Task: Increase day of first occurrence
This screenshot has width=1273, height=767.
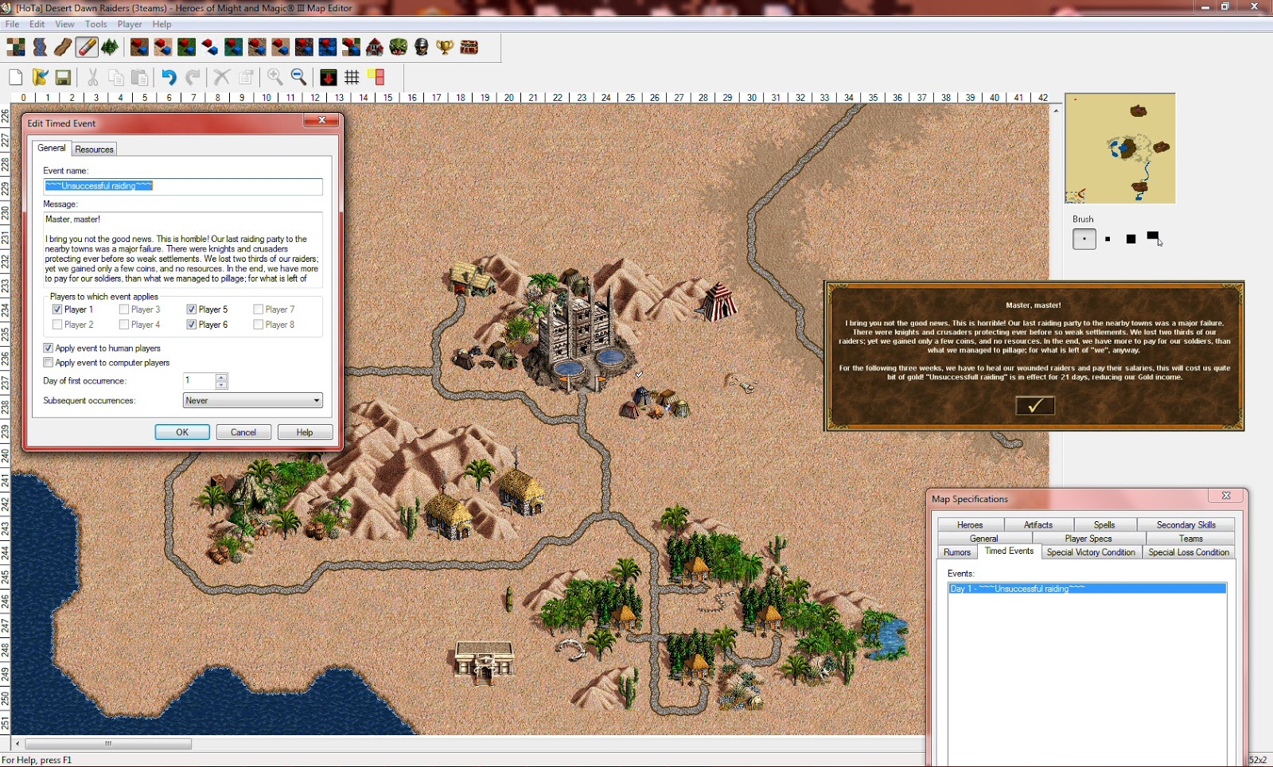Action: [x=221, y=377]
